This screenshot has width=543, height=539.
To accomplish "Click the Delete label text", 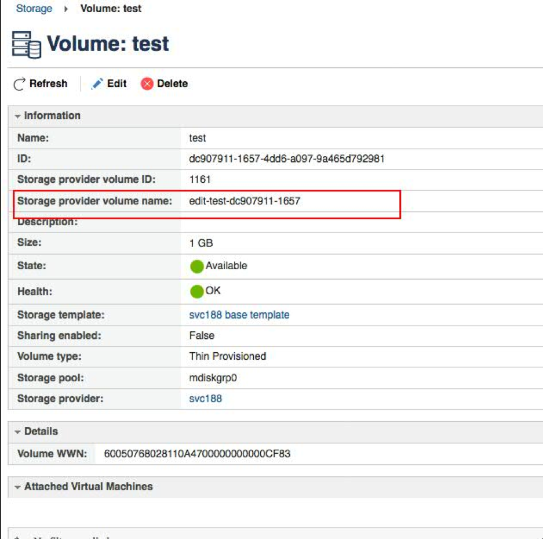I will coord(172,84).
